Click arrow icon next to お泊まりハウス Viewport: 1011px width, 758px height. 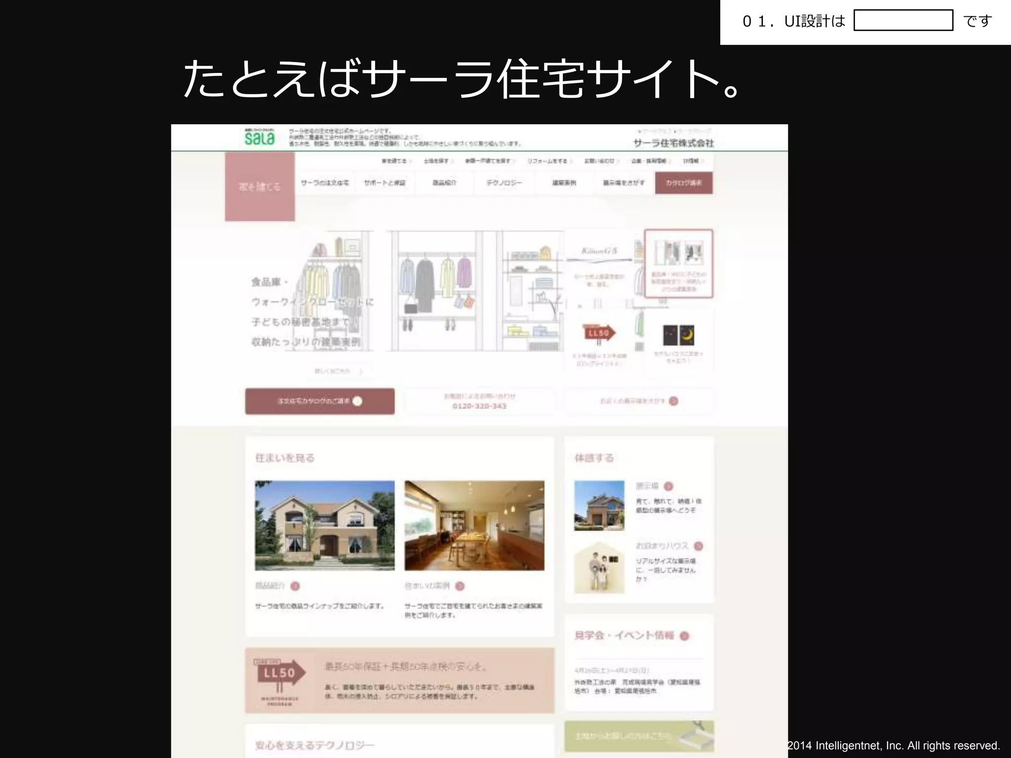[698, 546]
